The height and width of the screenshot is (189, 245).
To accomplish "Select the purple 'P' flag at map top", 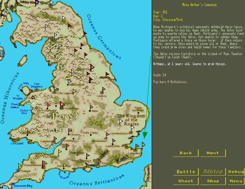I will tap(37, 3).
